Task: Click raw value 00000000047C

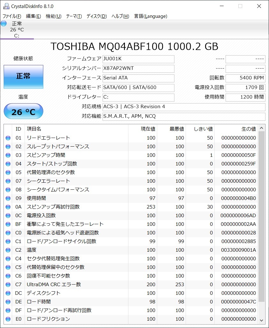Action: (x=238, y=302)
